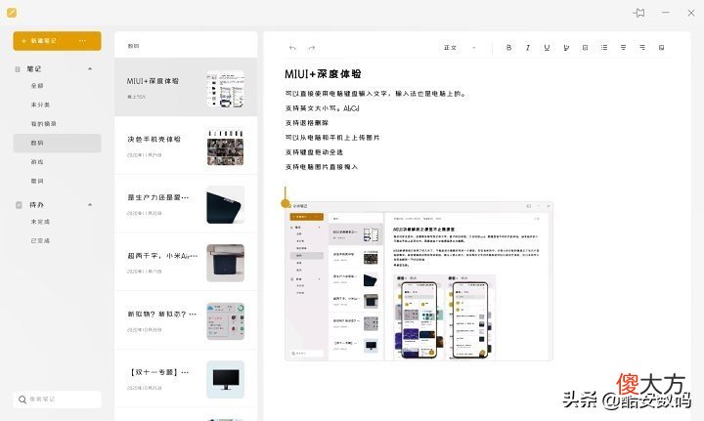The image size is (704, 421).
Task: Apply the highlight marker formatting icon
Action: click(x=566, y=48)
